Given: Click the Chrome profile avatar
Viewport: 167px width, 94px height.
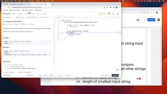Looking at the screenshot, I should pyautogui.click(x=116, y=8).
